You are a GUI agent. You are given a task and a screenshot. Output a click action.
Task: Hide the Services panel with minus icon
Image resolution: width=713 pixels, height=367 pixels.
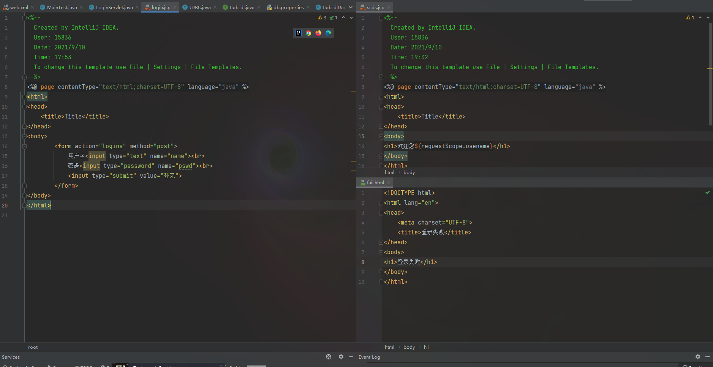coord(351,357)
